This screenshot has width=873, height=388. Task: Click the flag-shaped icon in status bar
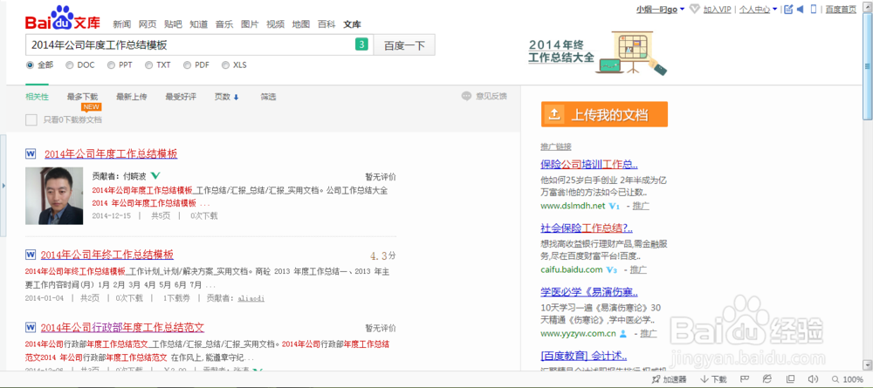[745, 378]
